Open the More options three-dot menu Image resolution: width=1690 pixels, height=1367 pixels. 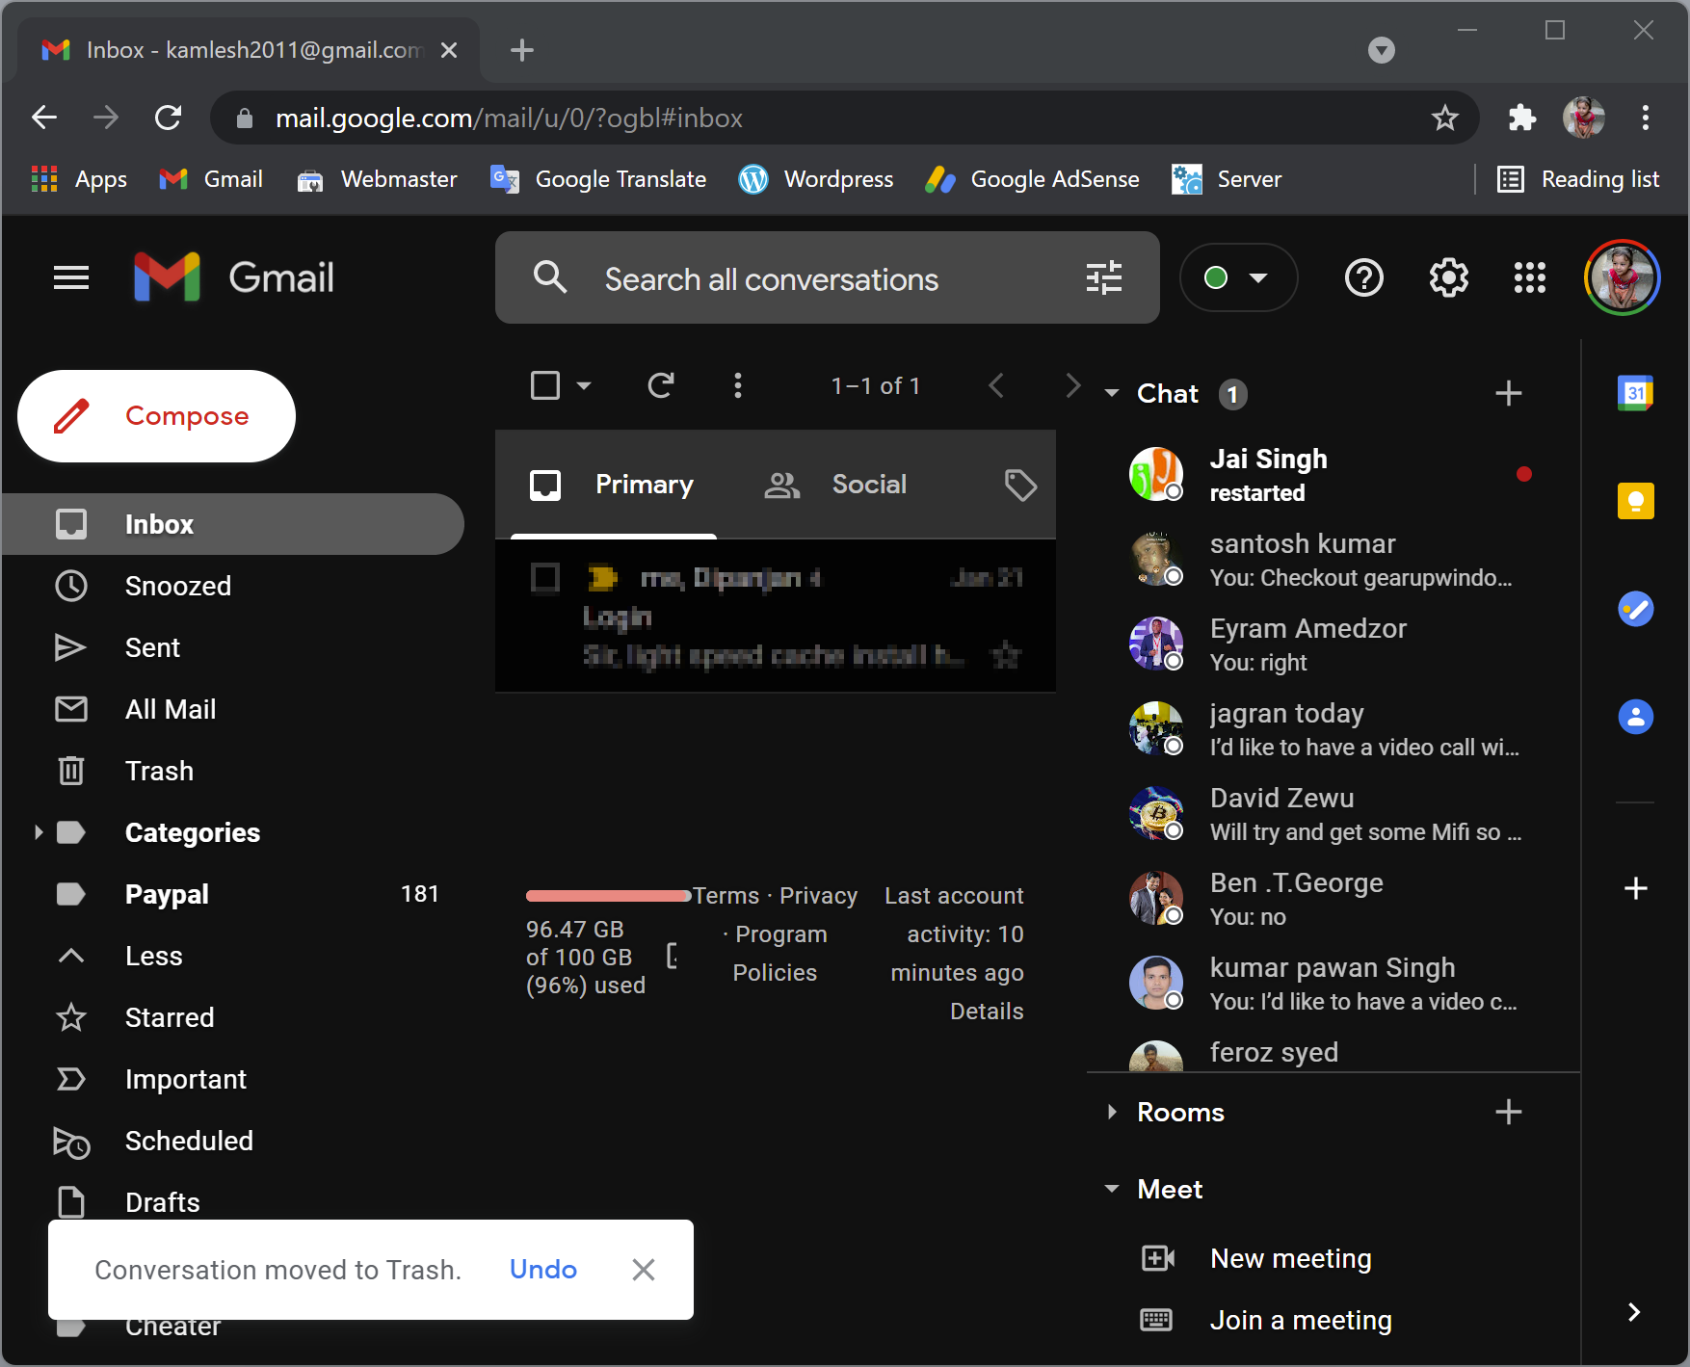point(738,386)
